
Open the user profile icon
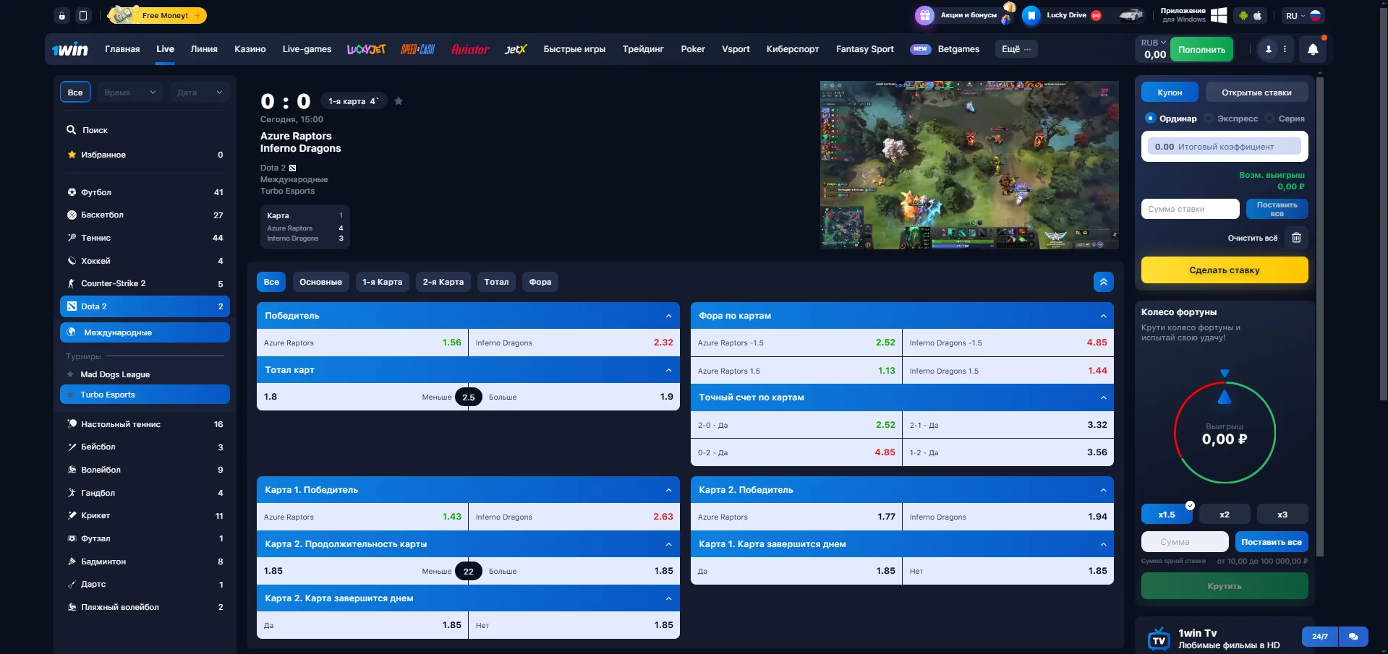1268,49
